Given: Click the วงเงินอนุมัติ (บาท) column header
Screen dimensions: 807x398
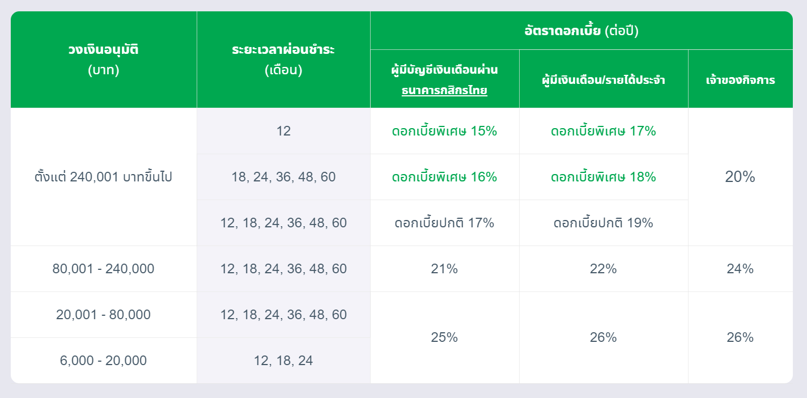Looking at the screenshot, I should pos(104,60).
